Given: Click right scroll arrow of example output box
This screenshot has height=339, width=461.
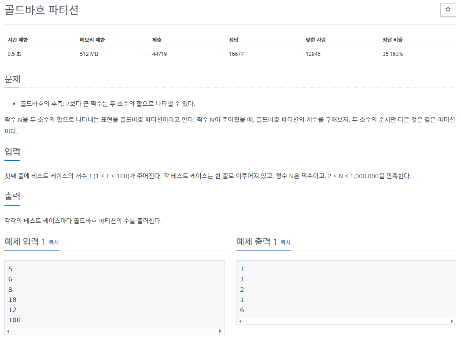Looking at the screenshot, I should [x=452, y=321].
